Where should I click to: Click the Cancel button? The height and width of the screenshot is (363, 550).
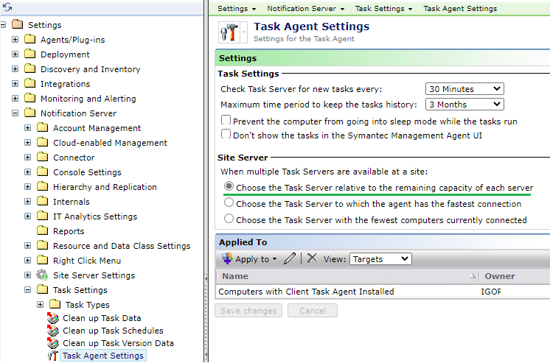pos(313,311)
